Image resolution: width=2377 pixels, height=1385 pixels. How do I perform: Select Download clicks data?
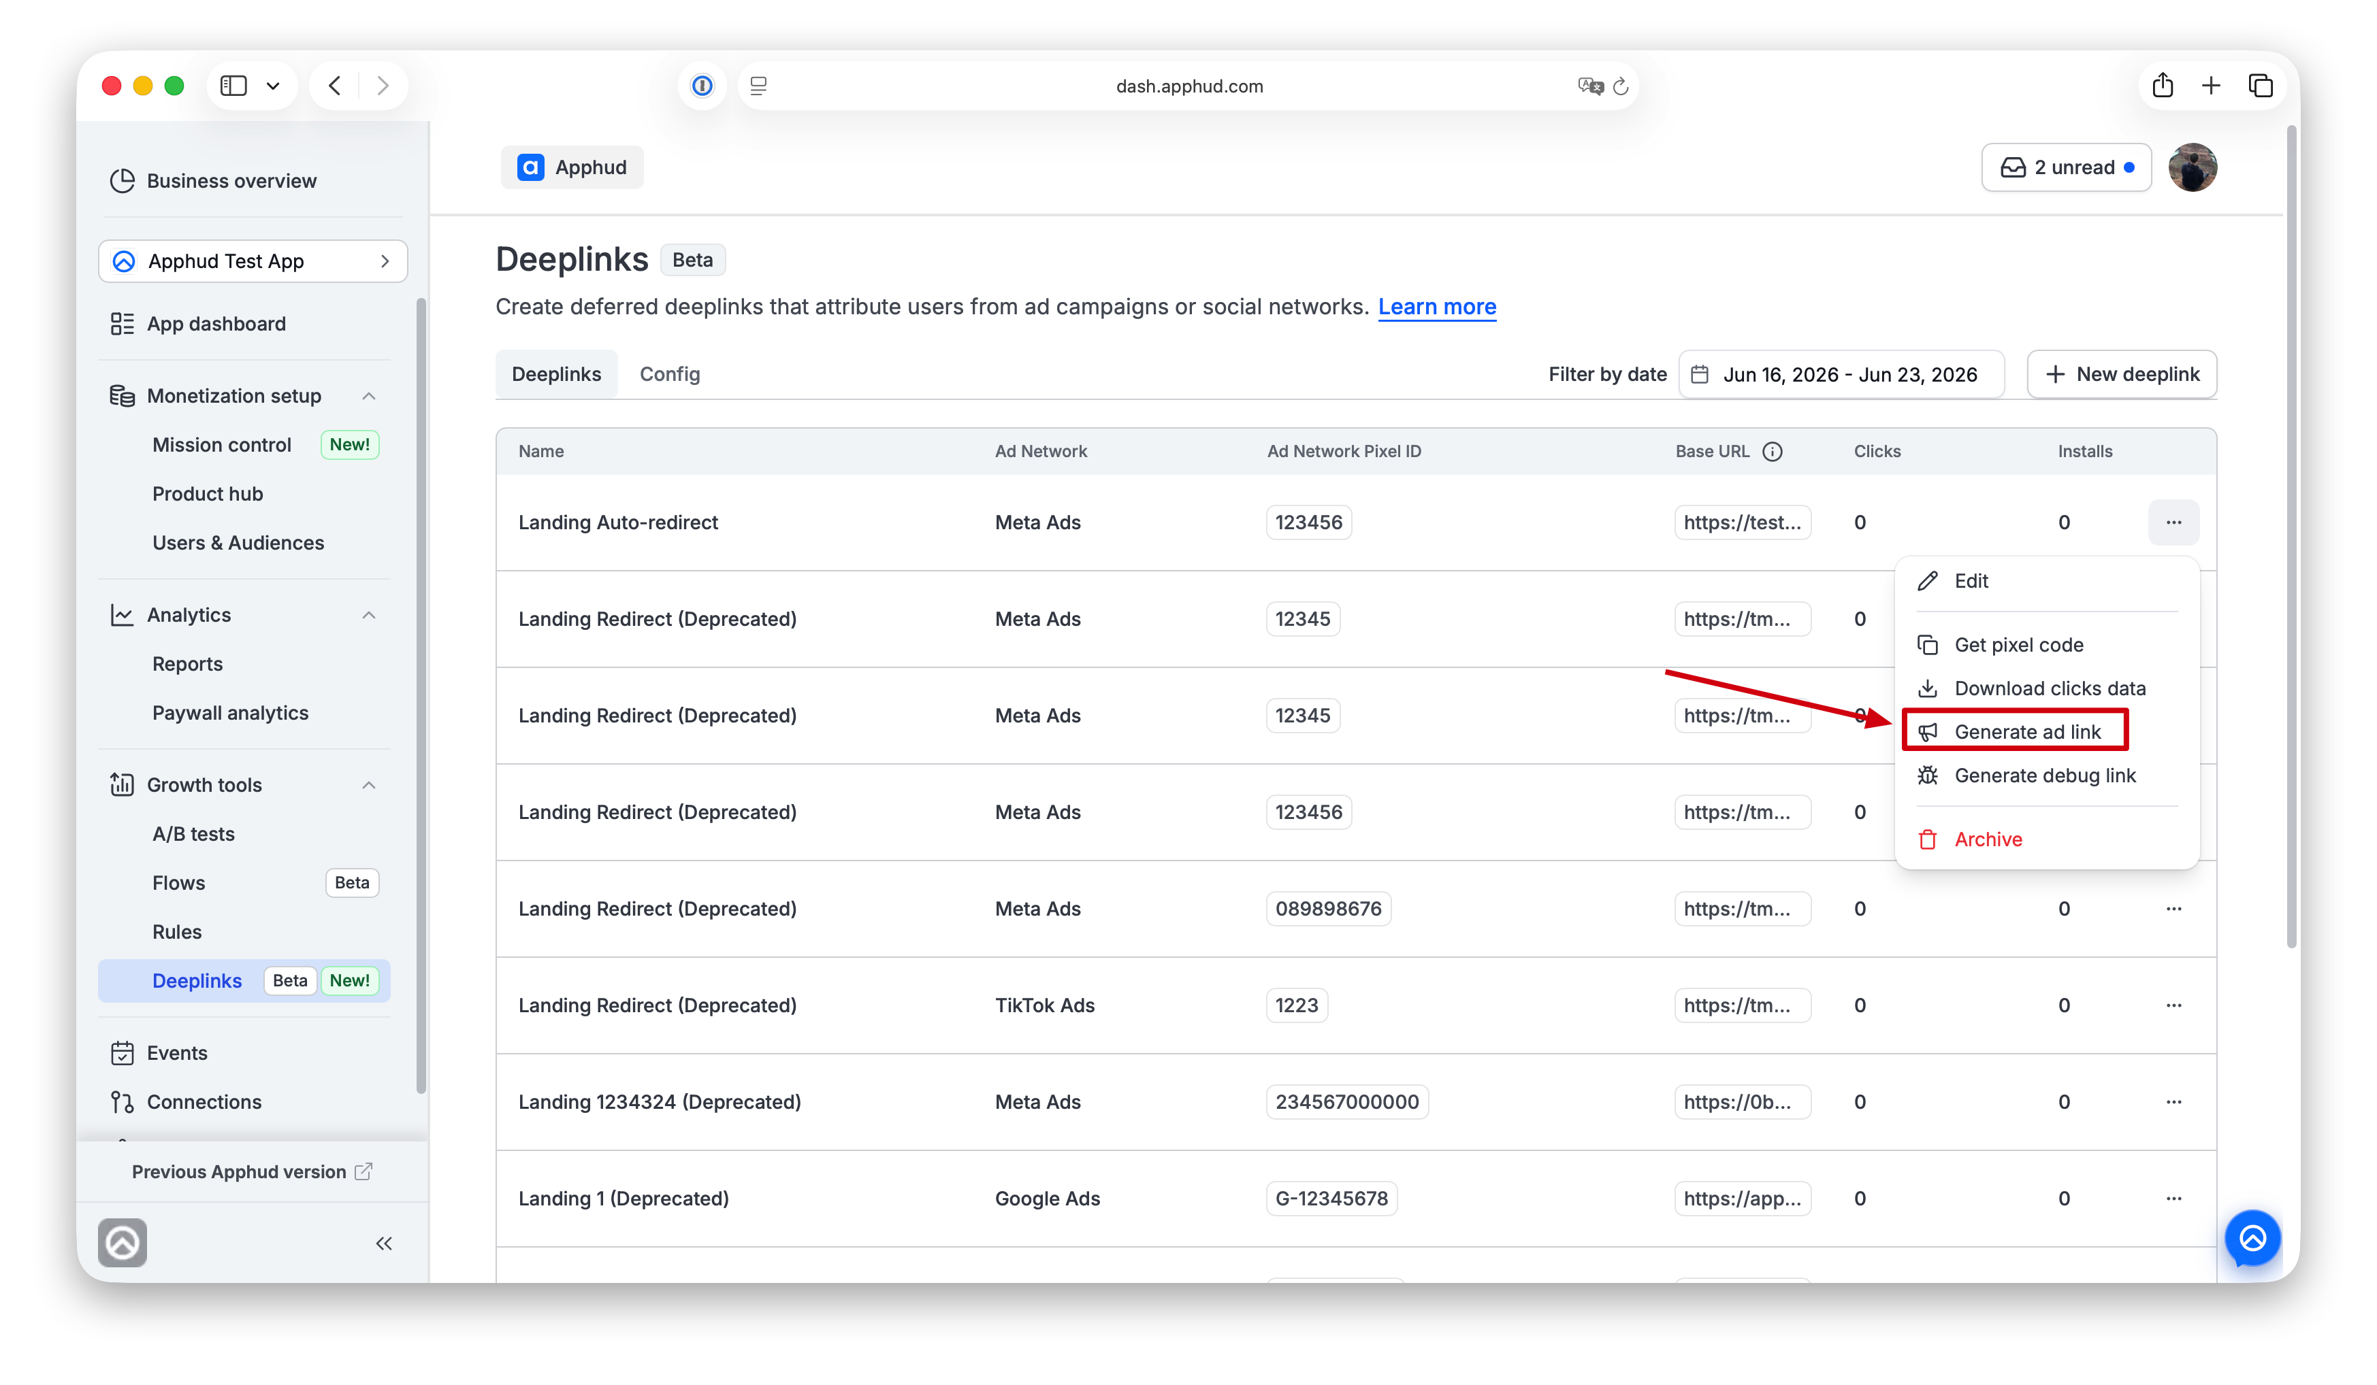pyautogui.click(x=2047, y=688)
